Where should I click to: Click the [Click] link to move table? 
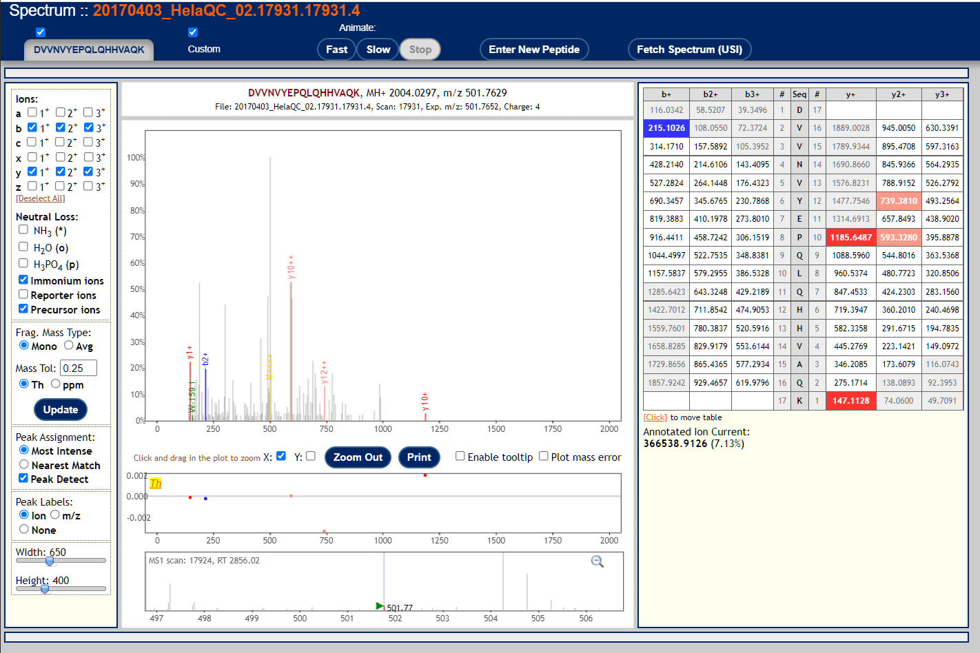coord(655,417)
